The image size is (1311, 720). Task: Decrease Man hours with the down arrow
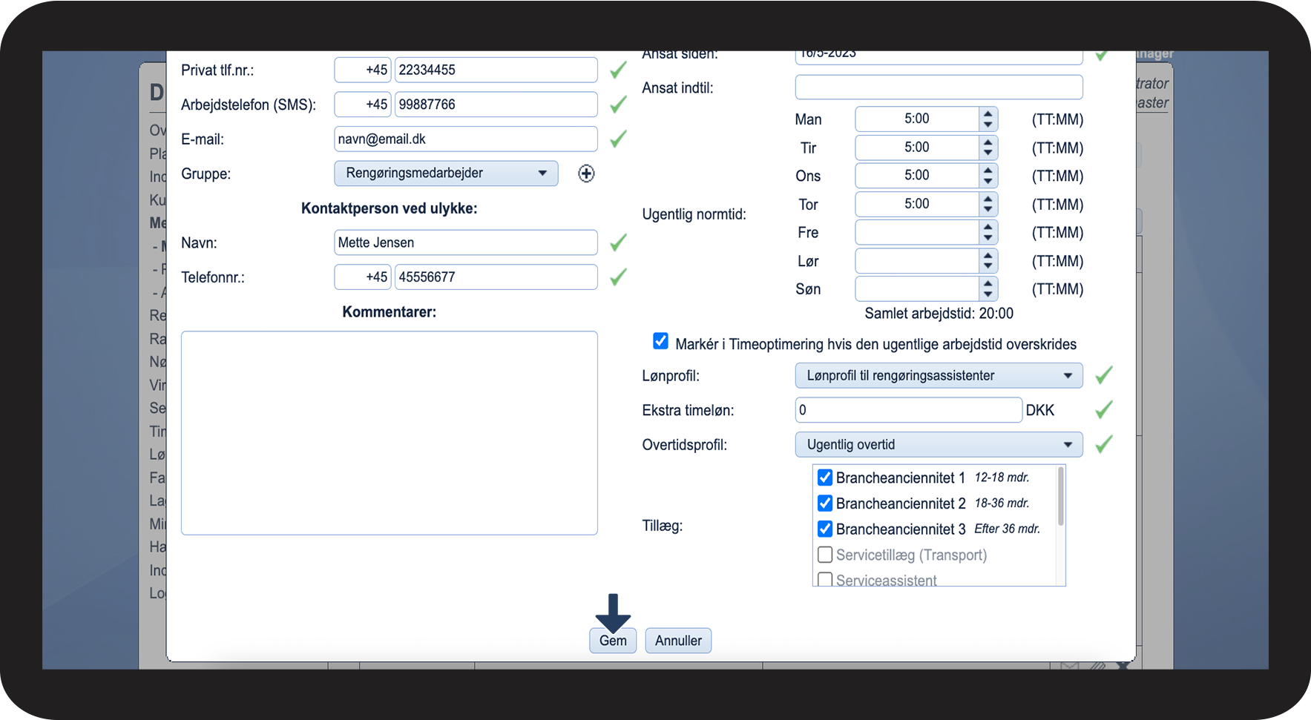click(x=988, y=125)
